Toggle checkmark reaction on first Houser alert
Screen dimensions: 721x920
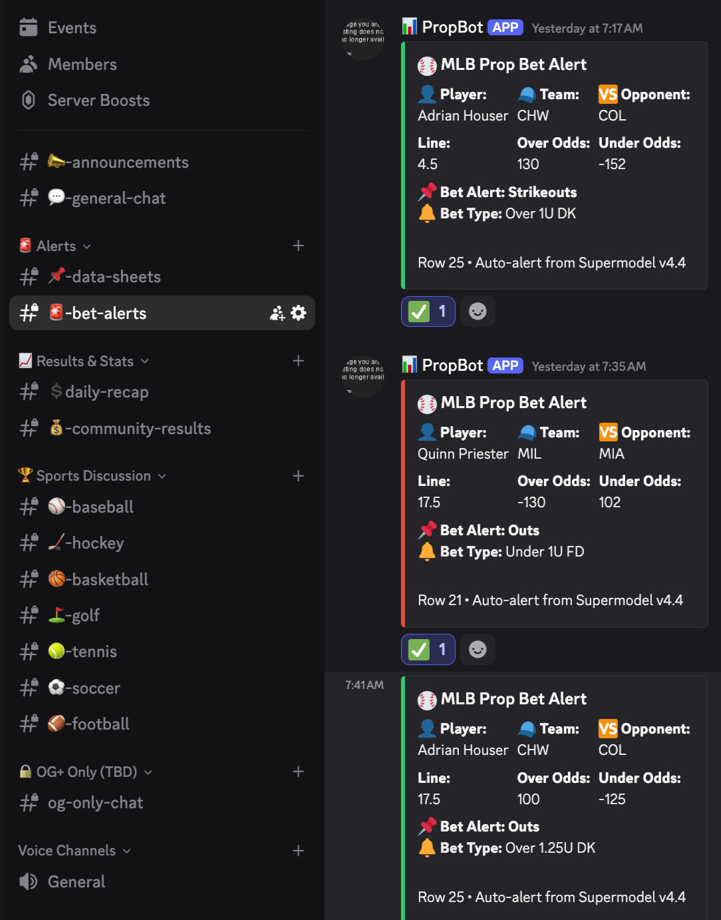pos(428,312)
